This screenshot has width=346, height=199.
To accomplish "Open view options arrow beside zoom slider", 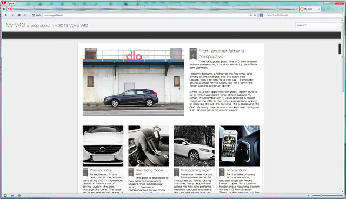I will 308,195.
